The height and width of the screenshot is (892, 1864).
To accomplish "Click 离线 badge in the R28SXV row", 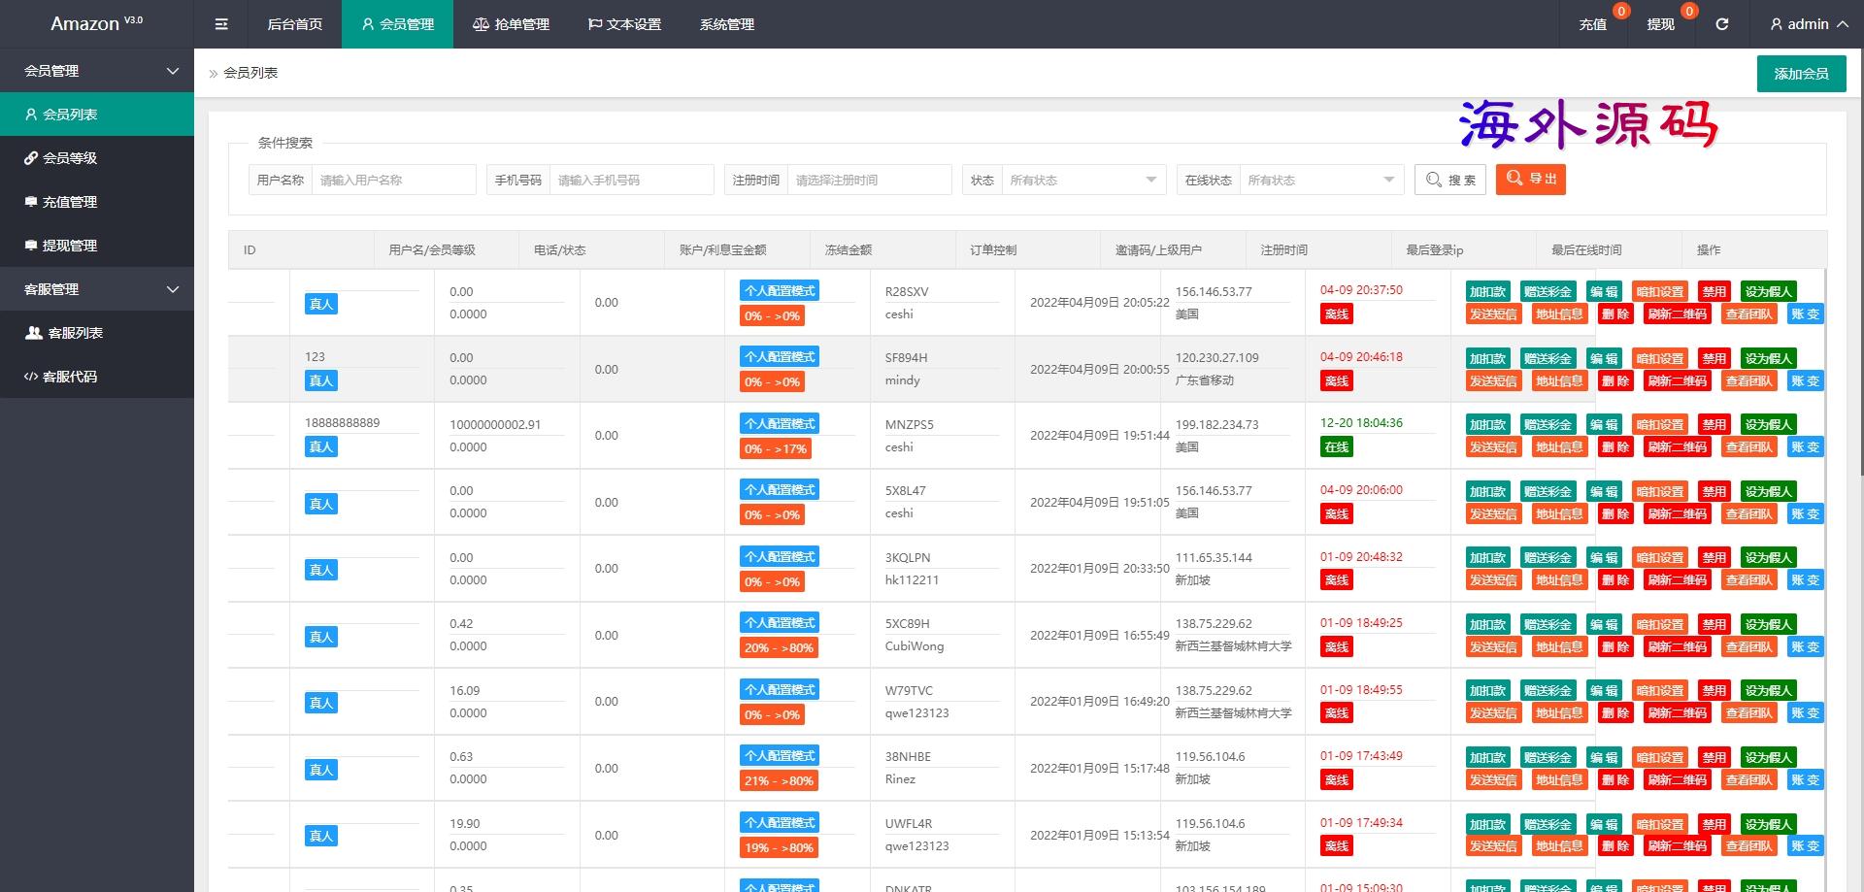I will [1337, 314].
